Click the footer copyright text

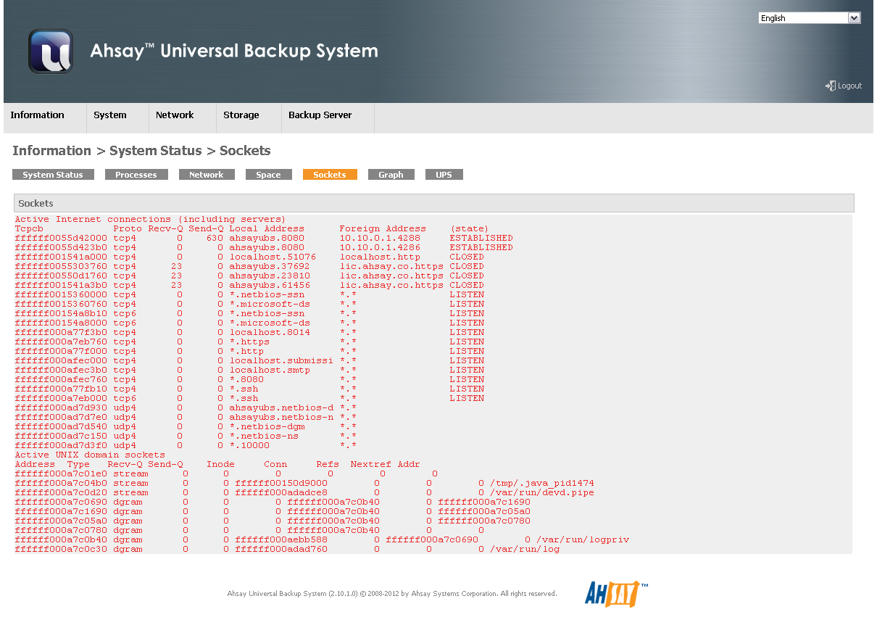(392, 594)
